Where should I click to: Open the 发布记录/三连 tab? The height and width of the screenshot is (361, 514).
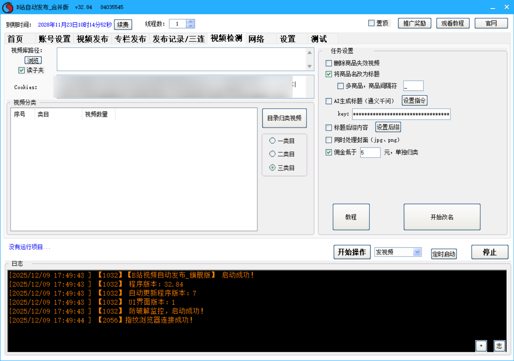click(178, 39)
